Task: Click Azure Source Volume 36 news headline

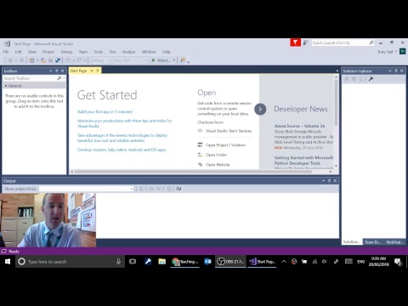Action: (x=299, y=126)
